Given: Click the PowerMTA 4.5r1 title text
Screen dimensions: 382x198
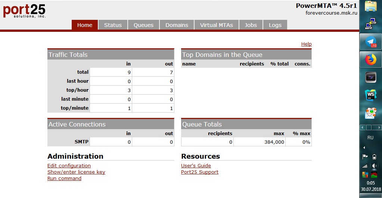Looking at the screenshot, I should [x=326, y=6].
